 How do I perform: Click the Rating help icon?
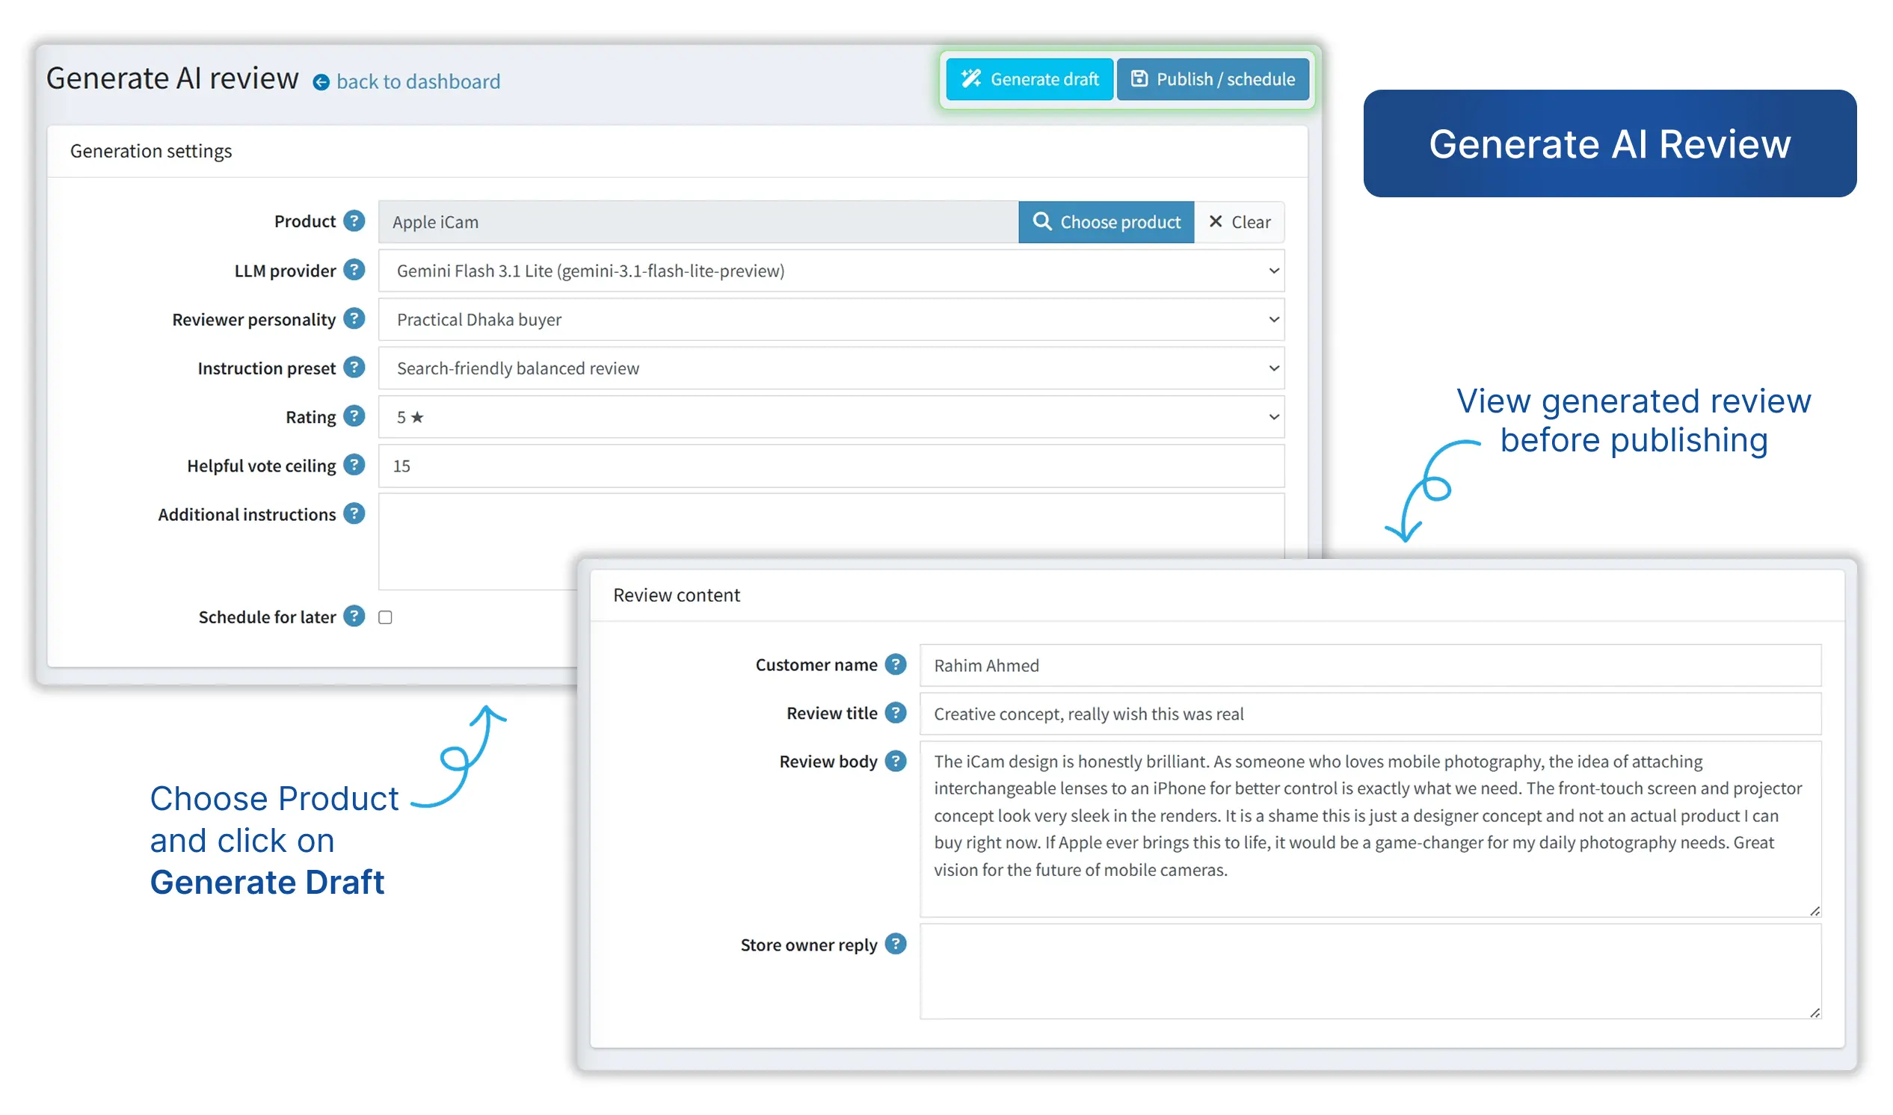pos(354,416)
